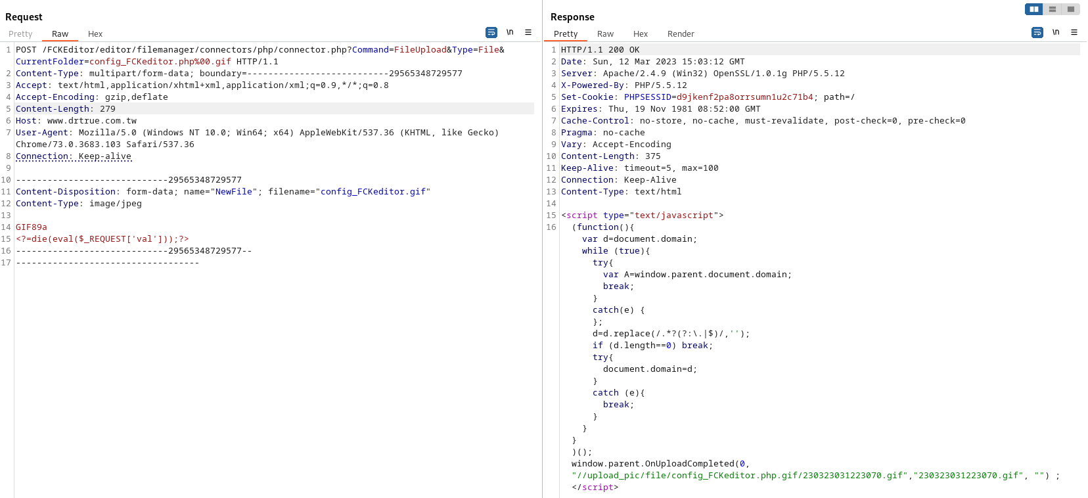Toggle word wrap icon in Response panel
1088x498 pixels.
click(1037, 32)
